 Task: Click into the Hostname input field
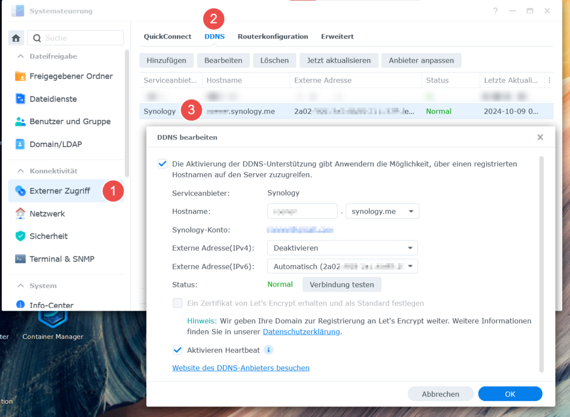click(x=302, y=211)
